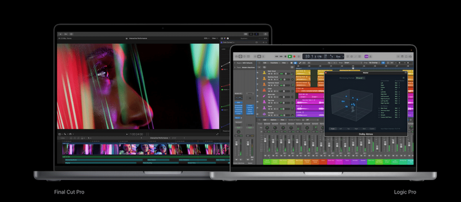The height and width of the screenshot is (202, 461).
Task: Toggle Mixer icon in Logic Pro toolbar
Action: 259,56
